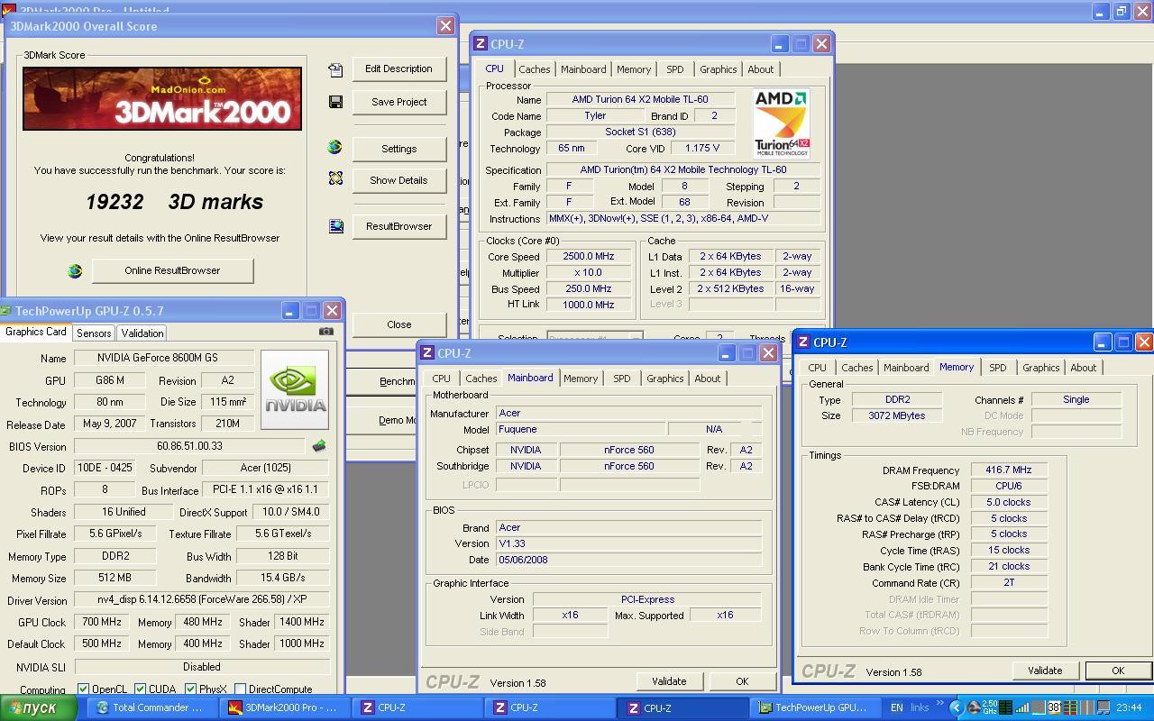Show hidden tray icons with the arrow
Viewport: 1154px width, 721px height.
point(957,707)
